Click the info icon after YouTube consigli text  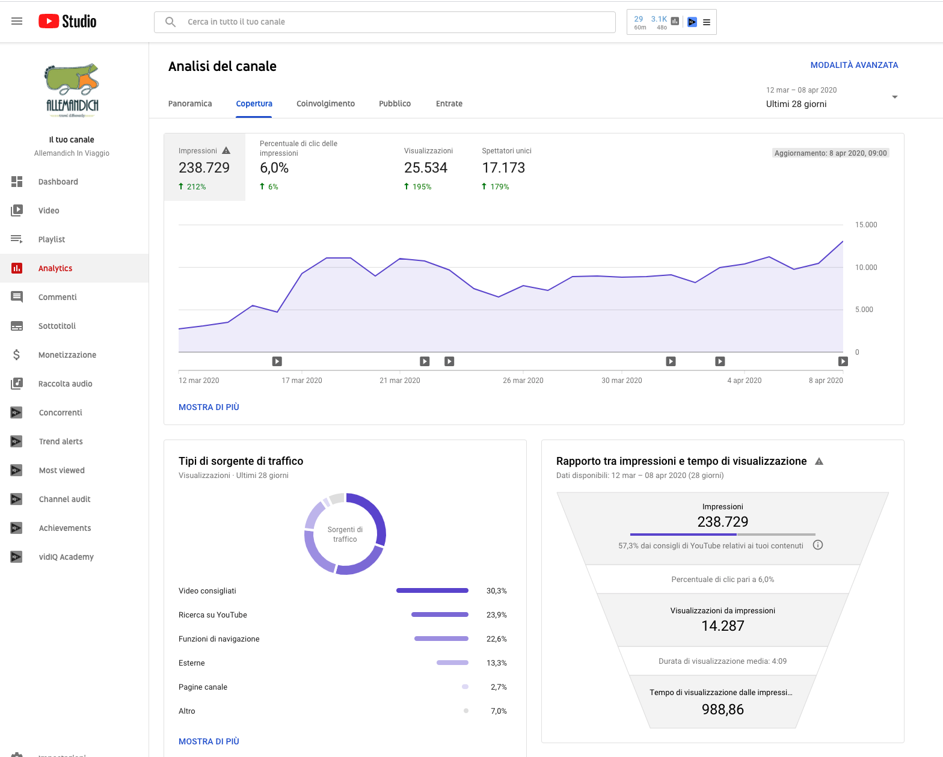coord(818,545)
